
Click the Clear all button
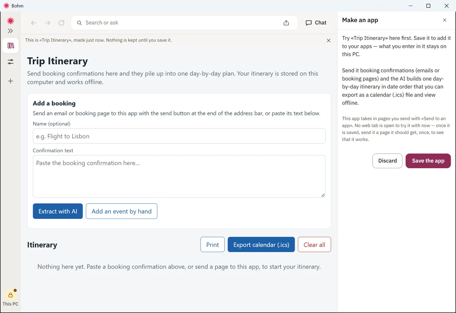[x=314, y=245]
